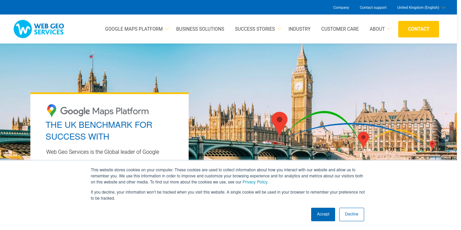Expand the GOOGLE MAPS PLATFORM menu chevron
This screenshot has width=461, height=230.
tap(167, 29)
